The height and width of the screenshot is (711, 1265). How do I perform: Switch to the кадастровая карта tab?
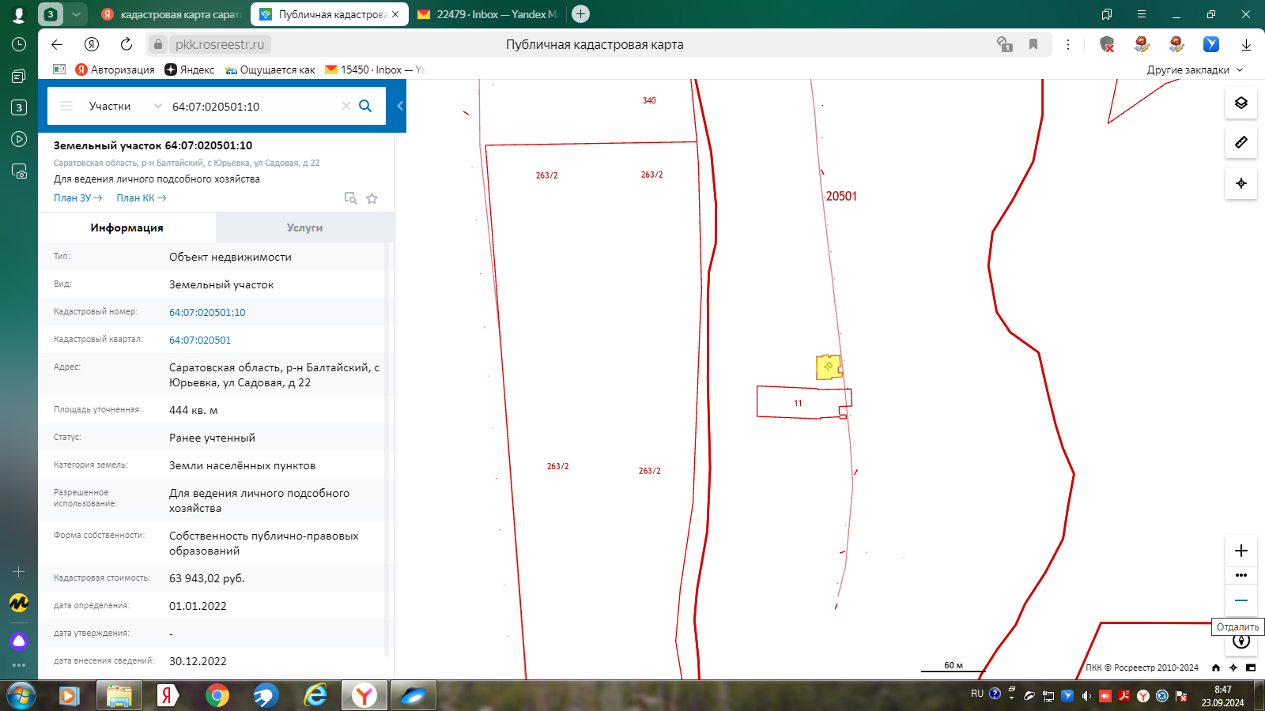click(x=172, y=14)
